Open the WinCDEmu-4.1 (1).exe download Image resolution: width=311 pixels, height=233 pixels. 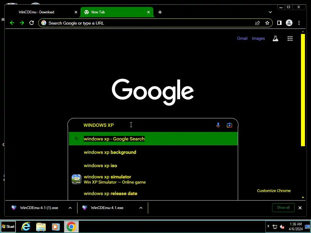[39, 208]
